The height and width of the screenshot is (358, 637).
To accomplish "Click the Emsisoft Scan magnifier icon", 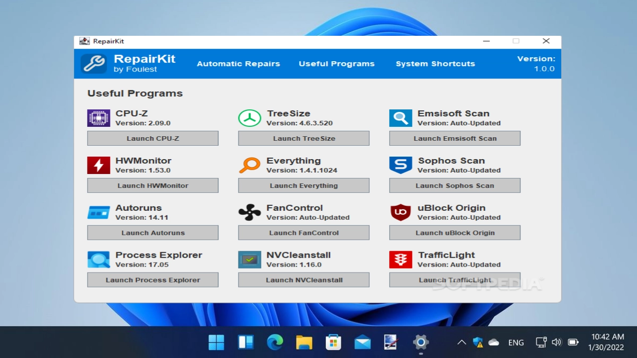I will (x=401, y=118).
